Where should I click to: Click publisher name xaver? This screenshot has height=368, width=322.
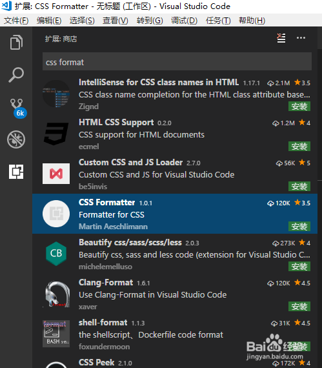point(88,307)
